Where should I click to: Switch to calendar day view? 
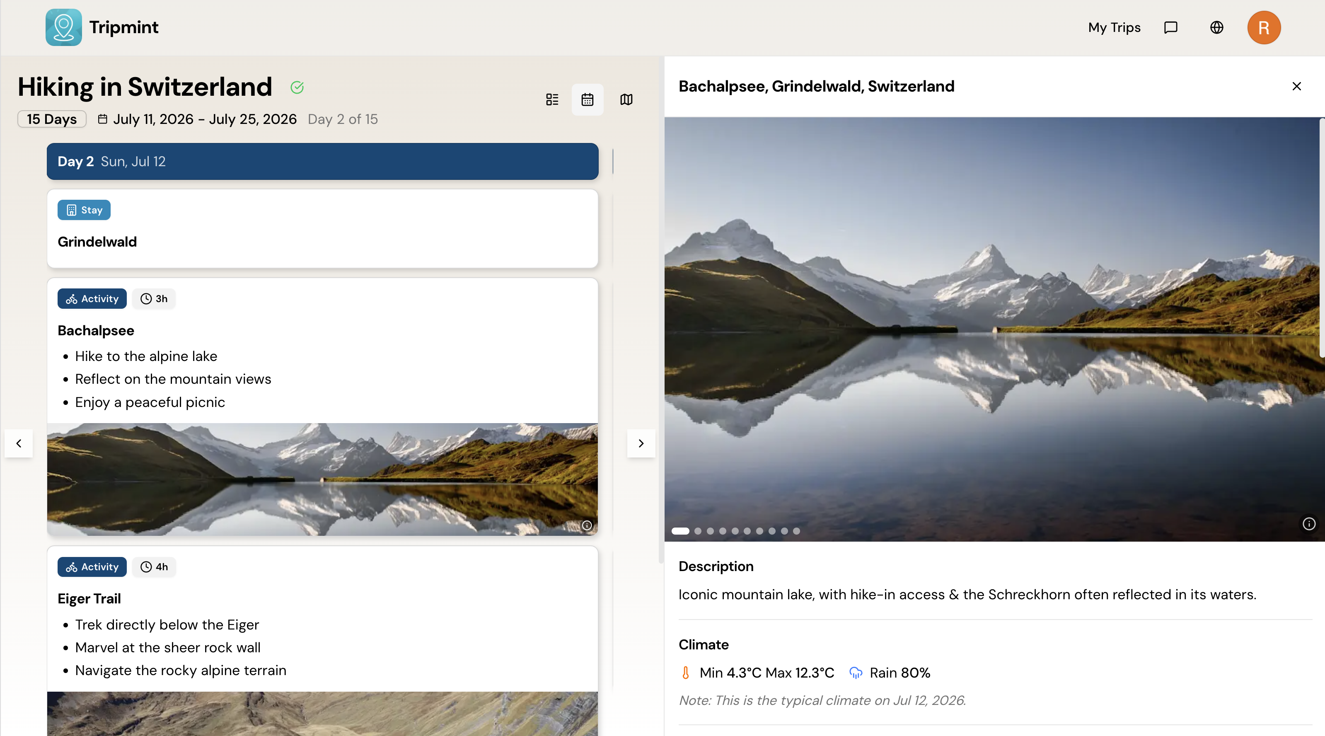pyautogui.click(x=588, y=99)
